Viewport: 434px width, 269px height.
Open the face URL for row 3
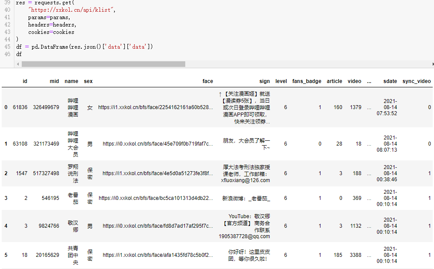coord(156,198)
